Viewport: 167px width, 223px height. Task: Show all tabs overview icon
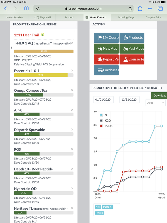pos(160,9)
